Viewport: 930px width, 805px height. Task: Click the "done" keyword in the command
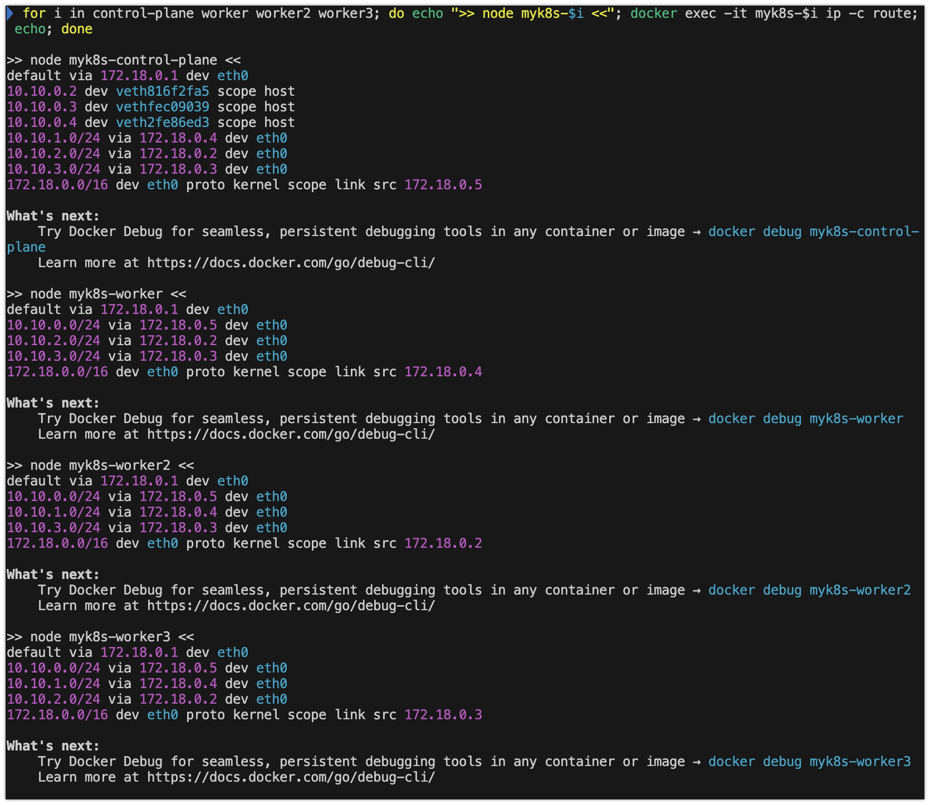[x=77, y=29]
